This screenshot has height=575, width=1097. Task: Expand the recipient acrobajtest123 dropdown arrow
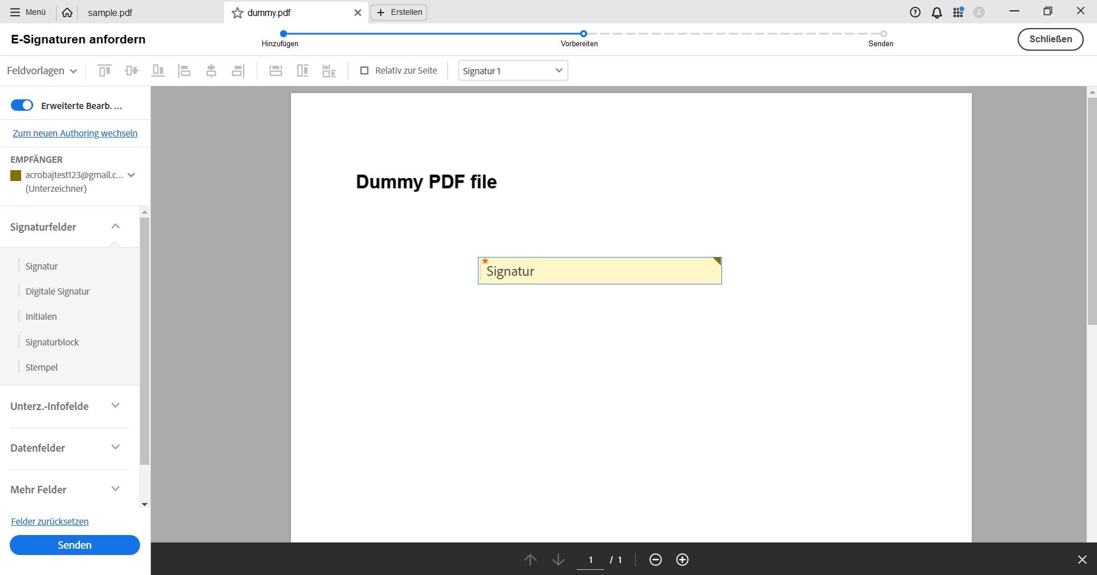[131, 175]
